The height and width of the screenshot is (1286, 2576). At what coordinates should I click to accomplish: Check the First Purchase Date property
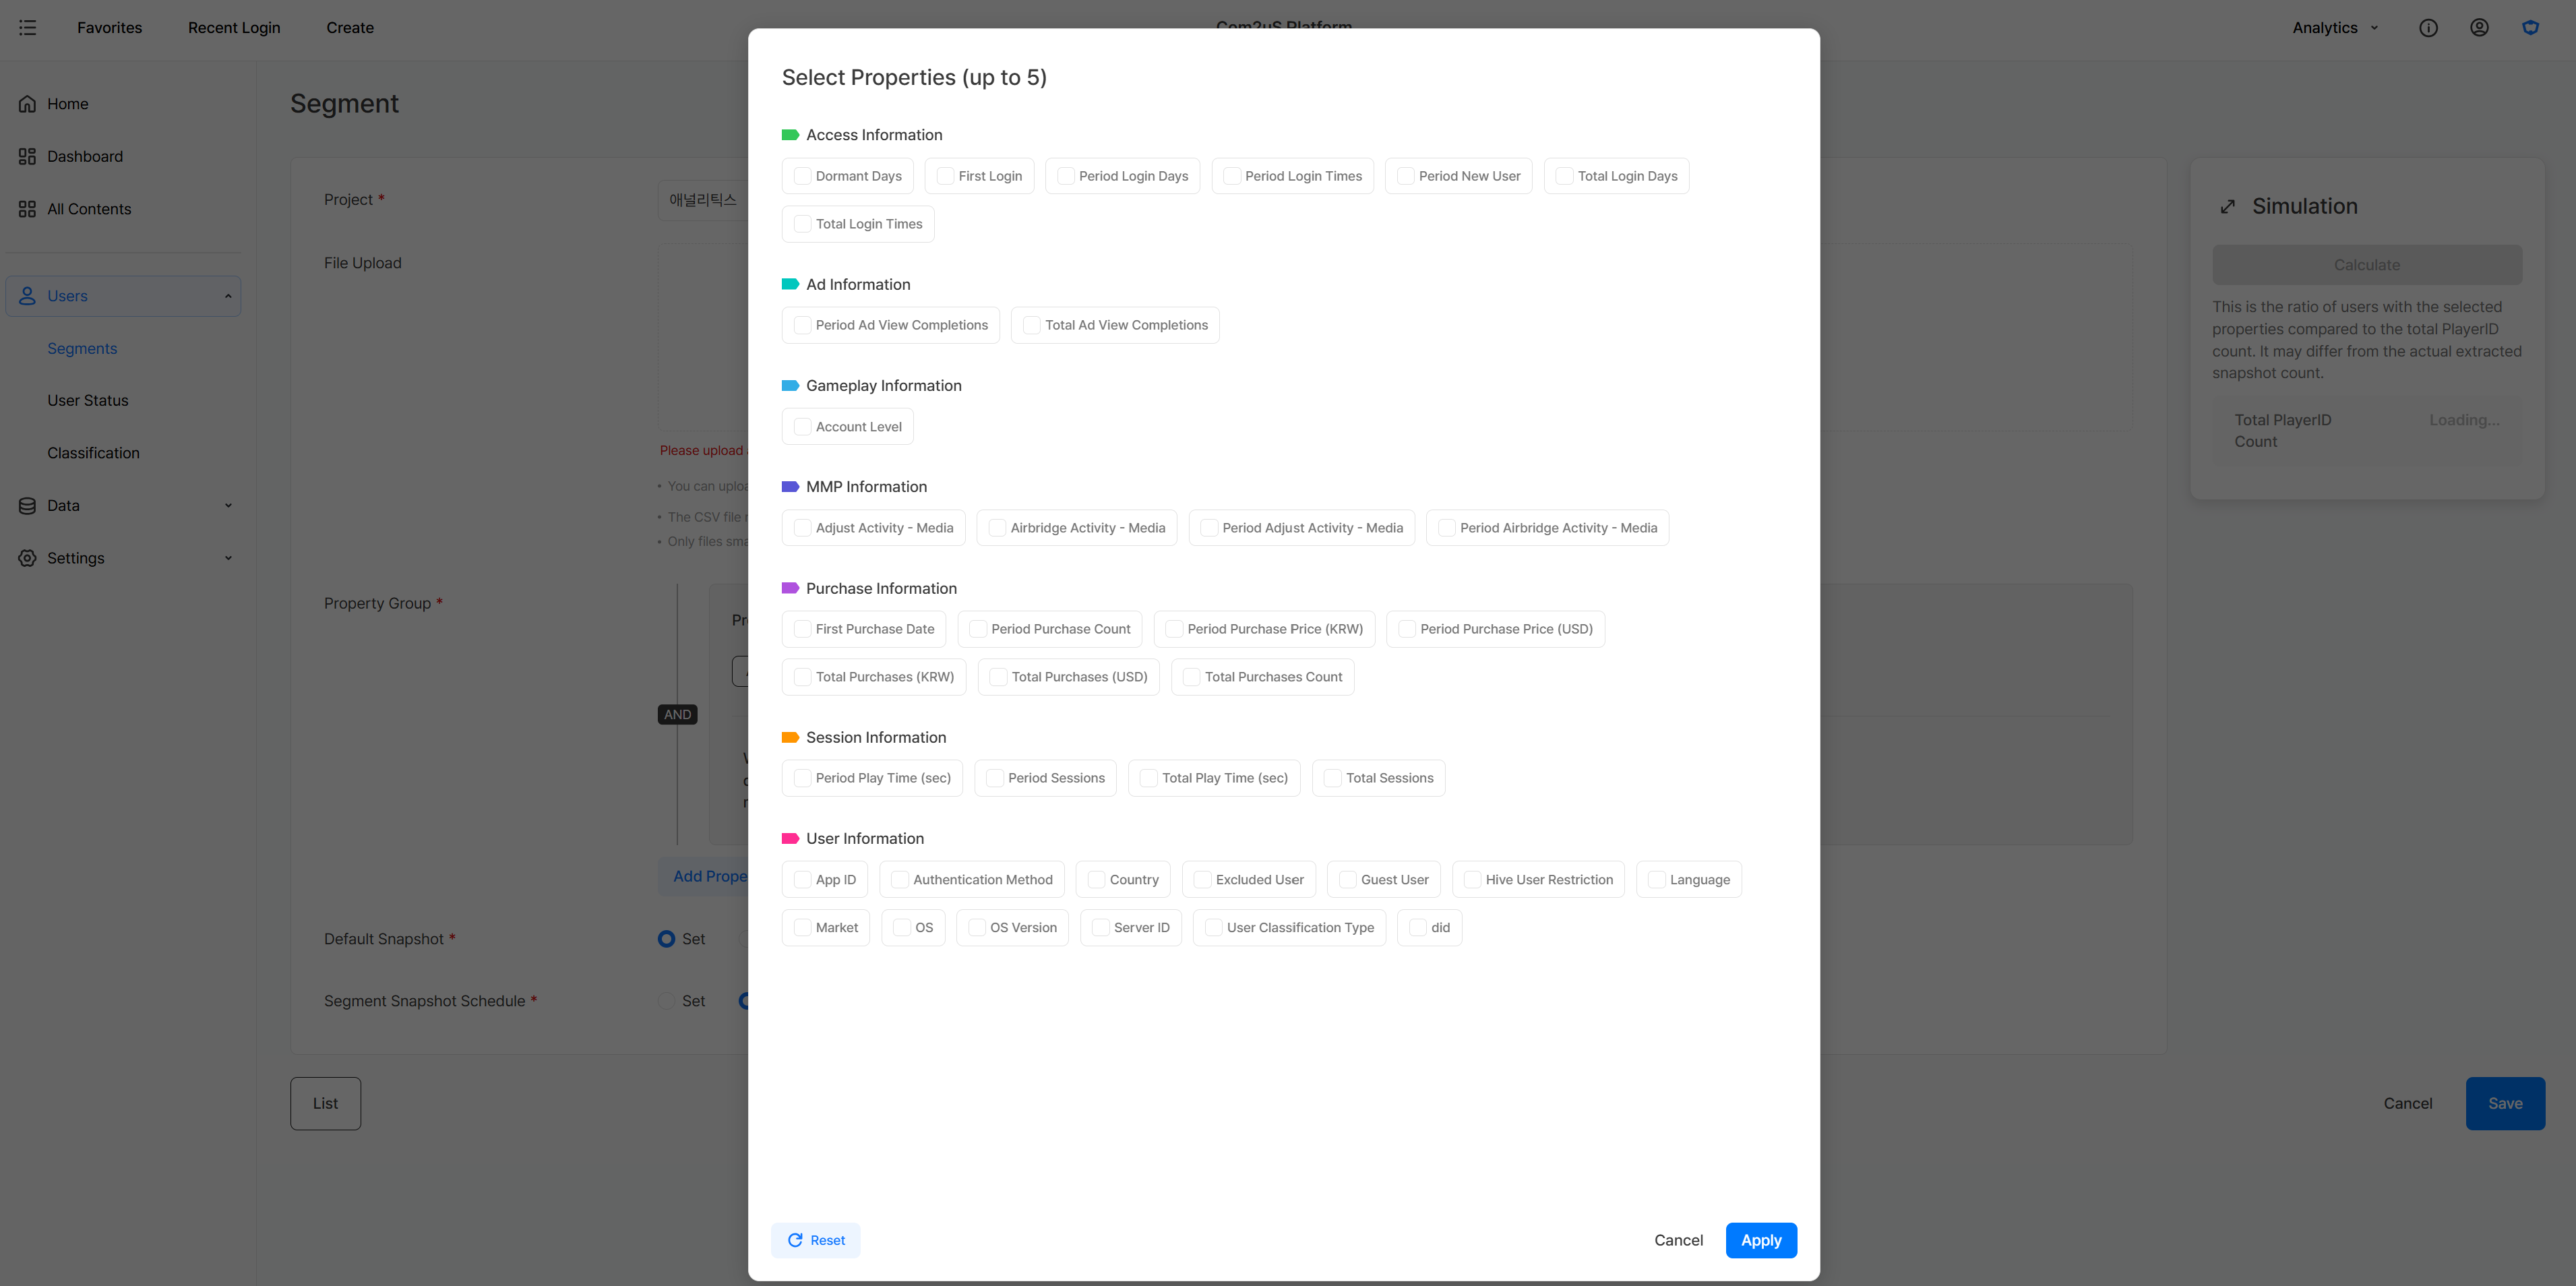(802, 629)
